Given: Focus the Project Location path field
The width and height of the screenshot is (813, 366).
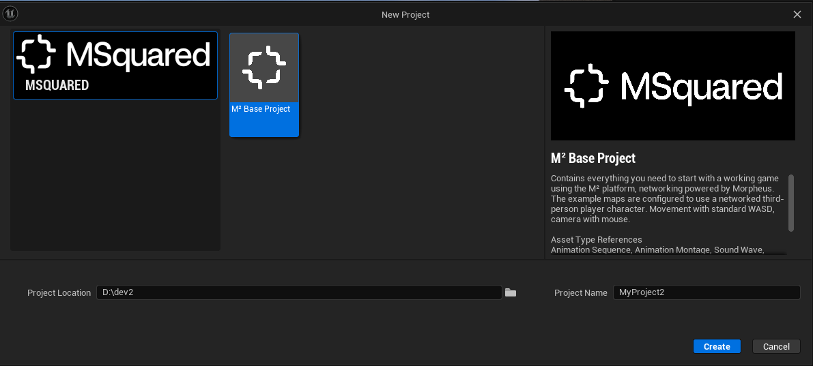Looking at the screenshot, I should 299,292.
